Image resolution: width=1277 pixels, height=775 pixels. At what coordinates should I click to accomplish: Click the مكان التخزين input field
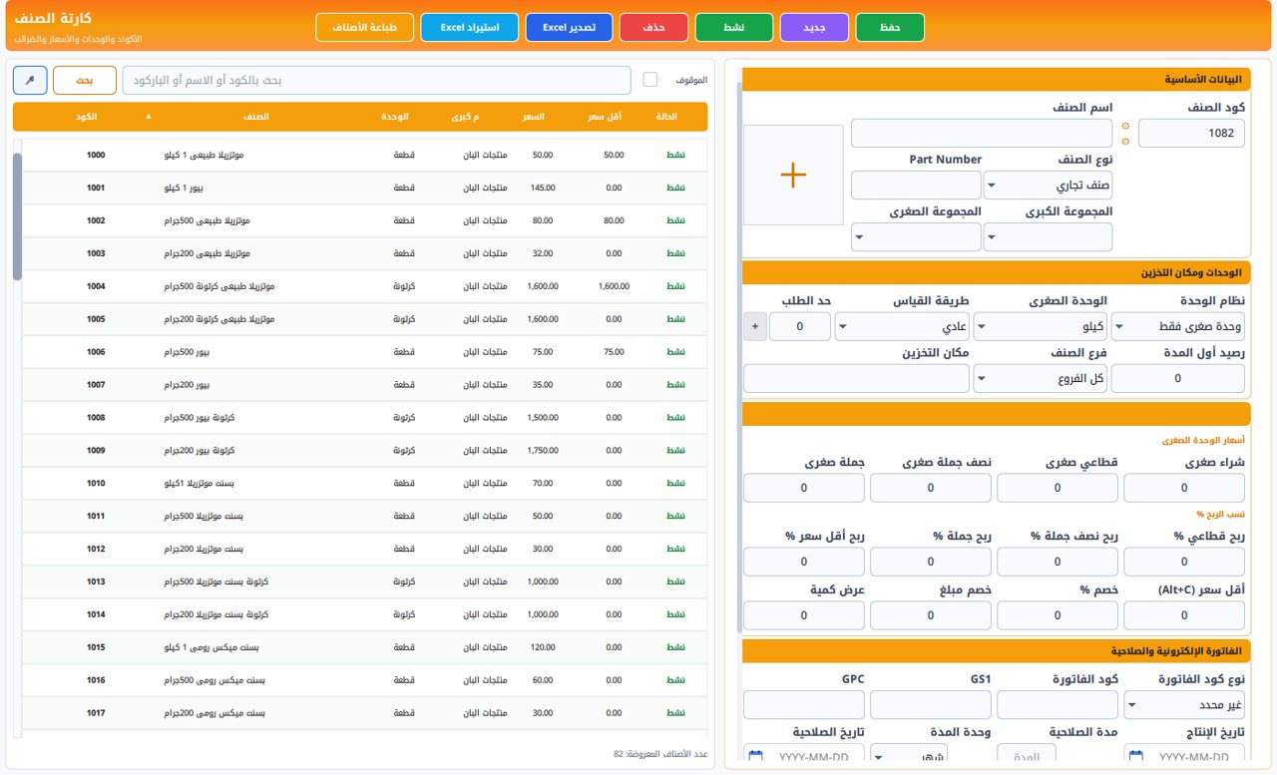click(x=857, y=378)
